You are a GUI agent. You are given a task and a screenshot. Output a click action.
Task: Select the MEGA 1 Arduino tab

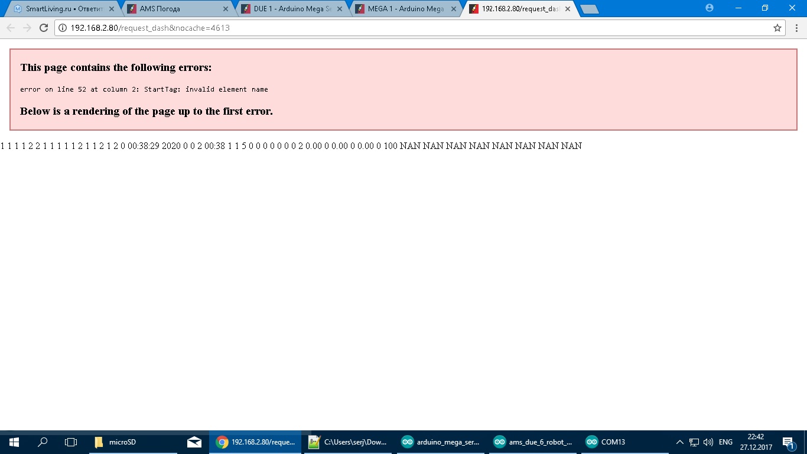(x=402, y=9)
